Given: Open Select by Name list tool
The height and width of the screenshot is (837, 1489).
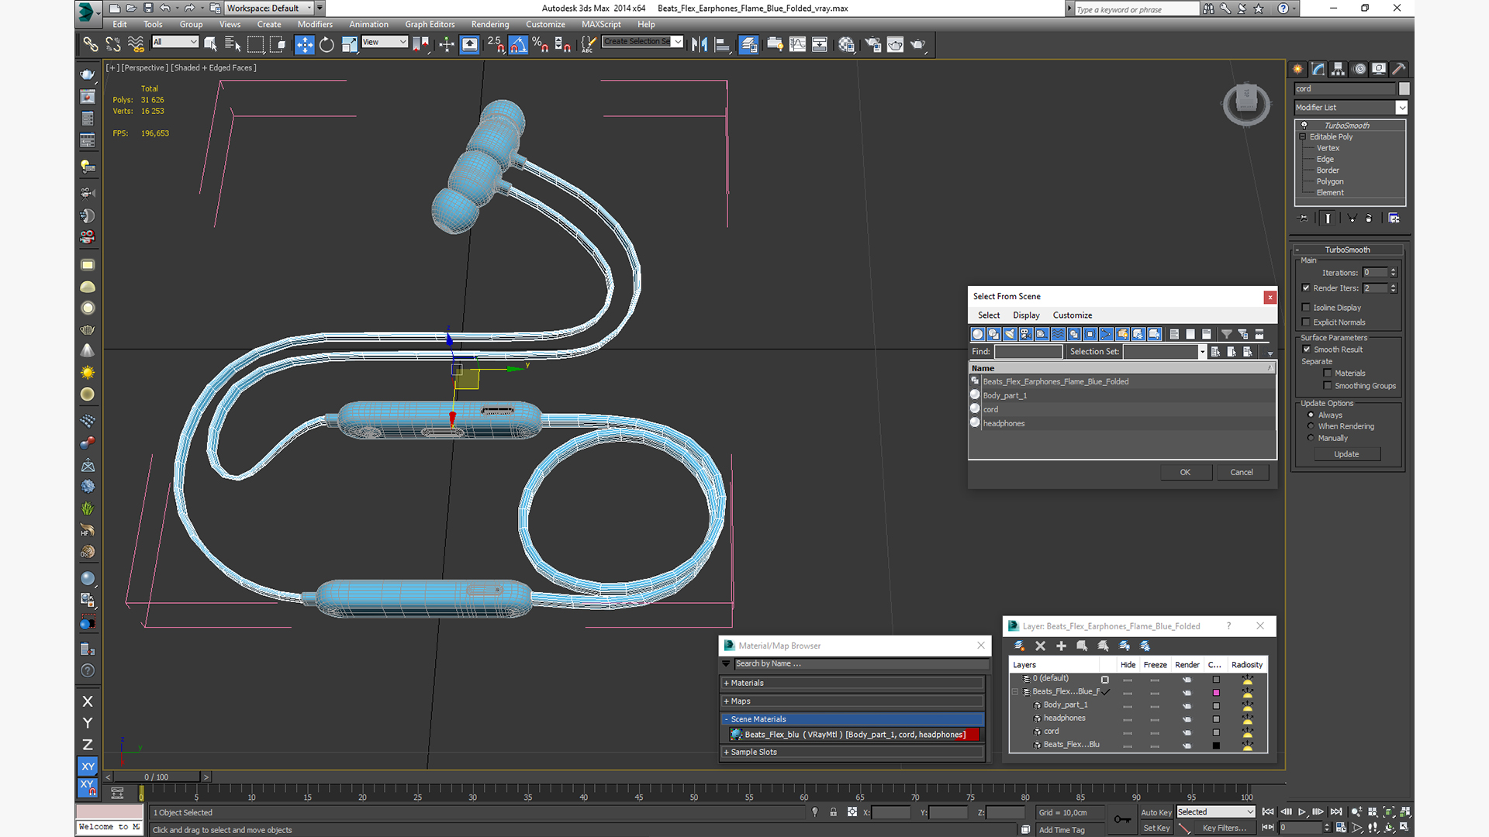Looking at the screenshot, I should coord(232,45).
